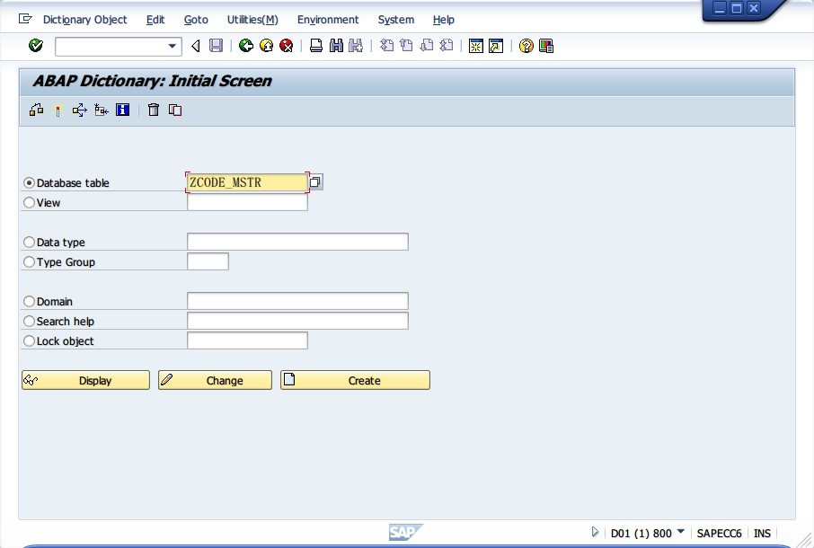Click the red Cancel icon
Image resolution: width=814 pixels, height=548 pixels.
[x=286, y=46]
